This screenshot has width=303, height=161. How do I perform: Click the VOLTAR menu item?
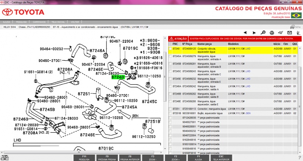coord(75,22)
